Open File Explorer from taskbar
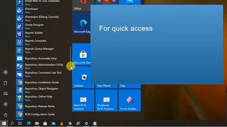Viewport: 227px width, 127px height. click(x=37, y=123)
